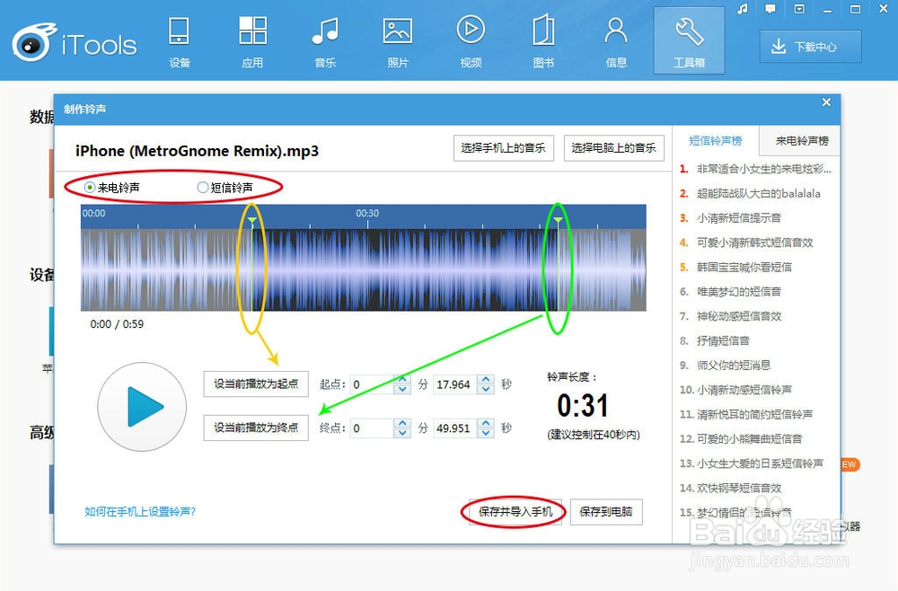Click the end point minutes field
This screenshot has width=898, height=591.
(373, 428)
